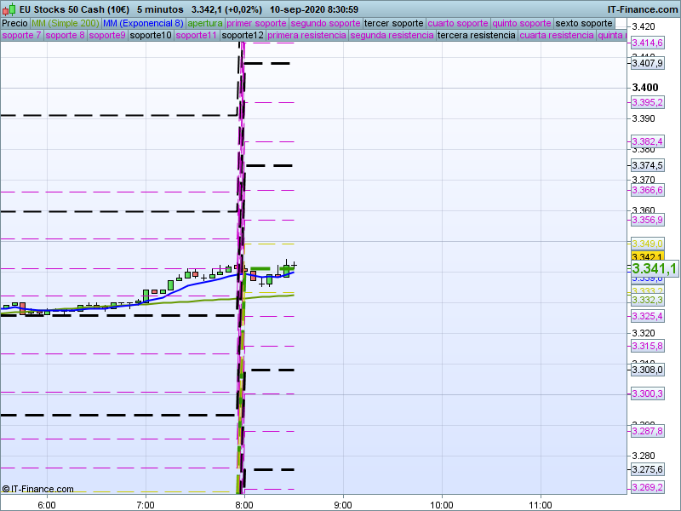Select the soporte12 indicator label
Screen dimensions: 681x511
pos(243,36)
